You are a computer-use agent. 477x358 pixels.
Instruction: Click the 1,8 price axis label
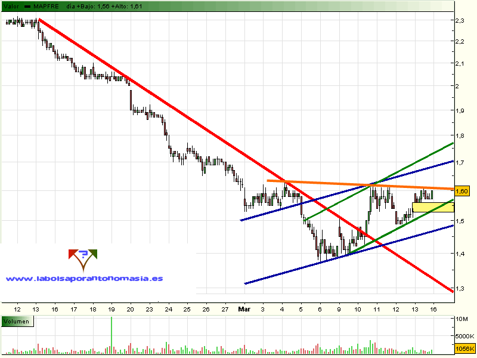click(x=459, y=136)
